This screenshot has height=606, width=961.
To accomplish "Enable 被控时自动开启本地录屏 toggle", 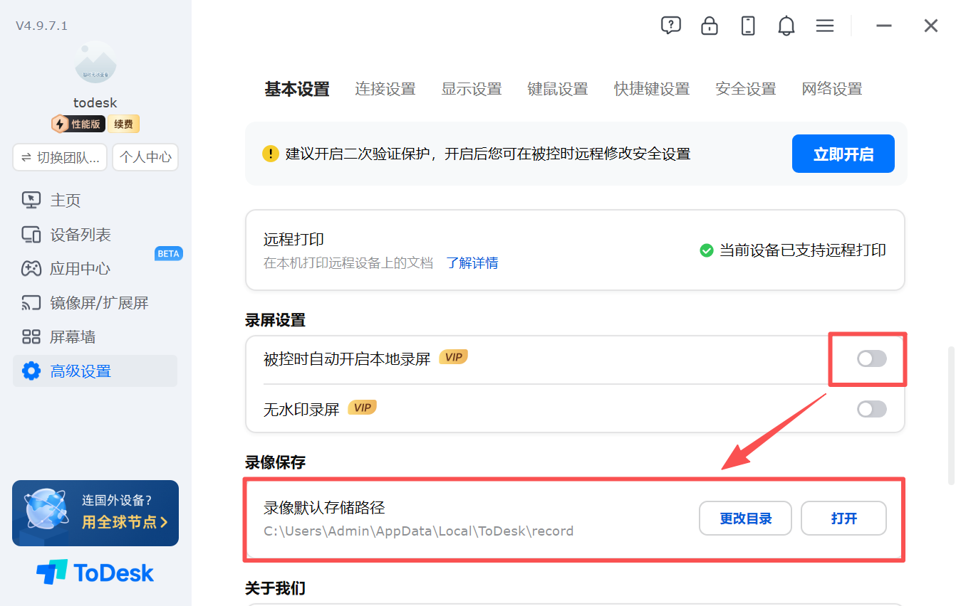I will 871,358.
